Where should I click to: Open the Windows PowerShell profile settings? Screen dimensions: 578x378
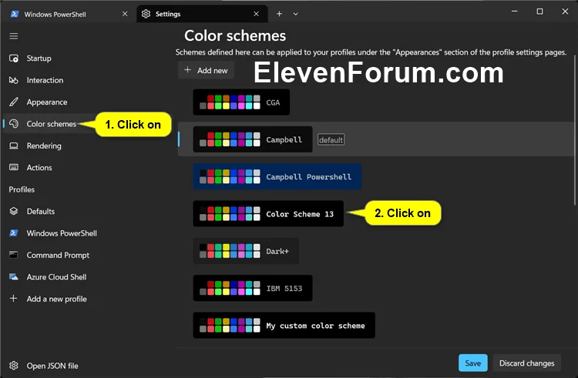[89, 233]
